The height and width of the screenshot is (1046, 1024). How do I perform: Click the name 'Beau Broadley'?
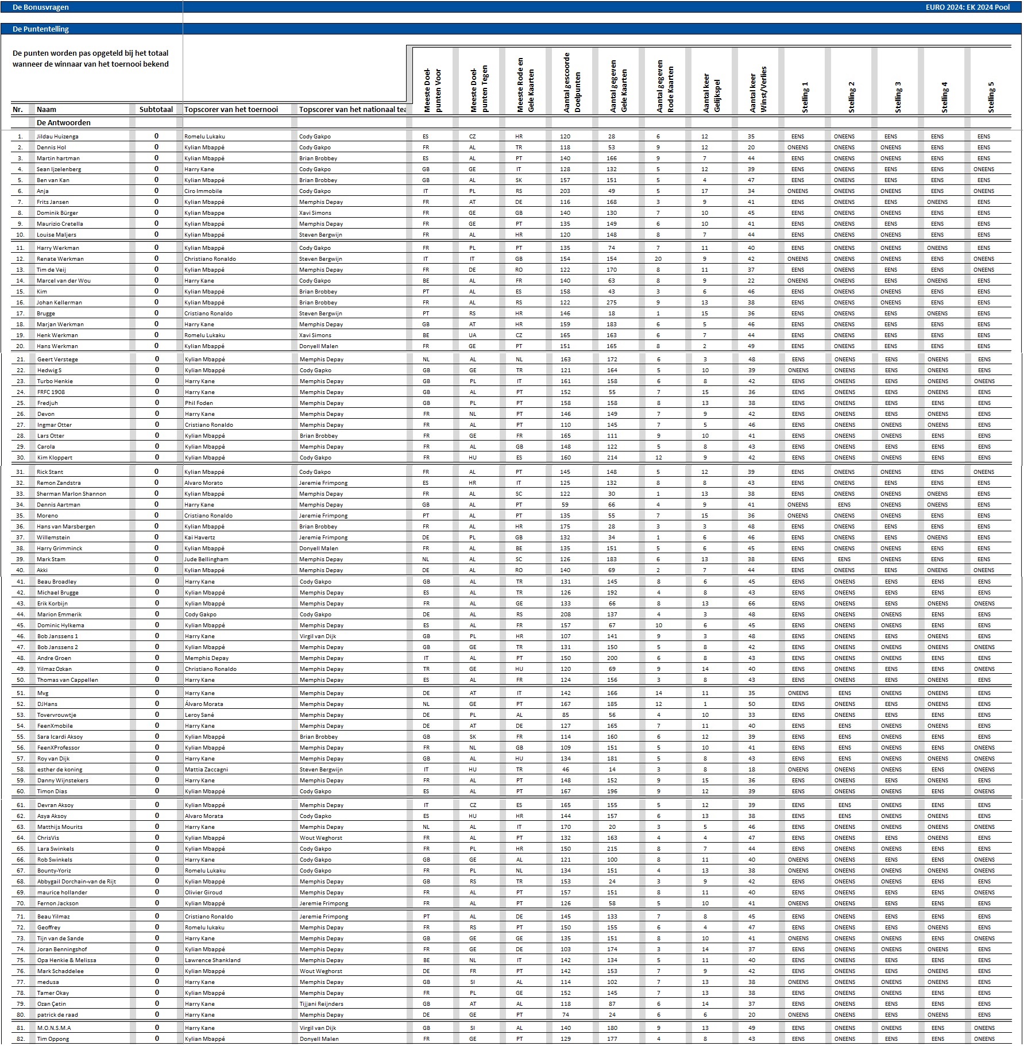click(x=57, y=582)
